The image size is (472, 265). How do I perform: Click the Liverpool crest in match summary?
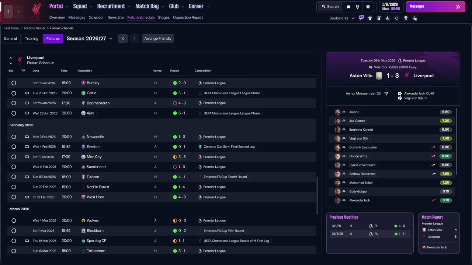[x=407, y=76]
